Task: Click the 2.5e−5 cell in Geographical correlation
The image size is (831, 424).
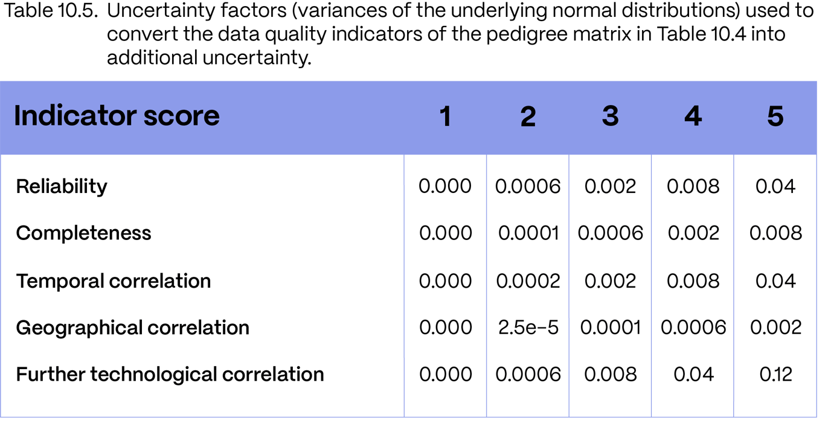Action: [x=527, y=327]
